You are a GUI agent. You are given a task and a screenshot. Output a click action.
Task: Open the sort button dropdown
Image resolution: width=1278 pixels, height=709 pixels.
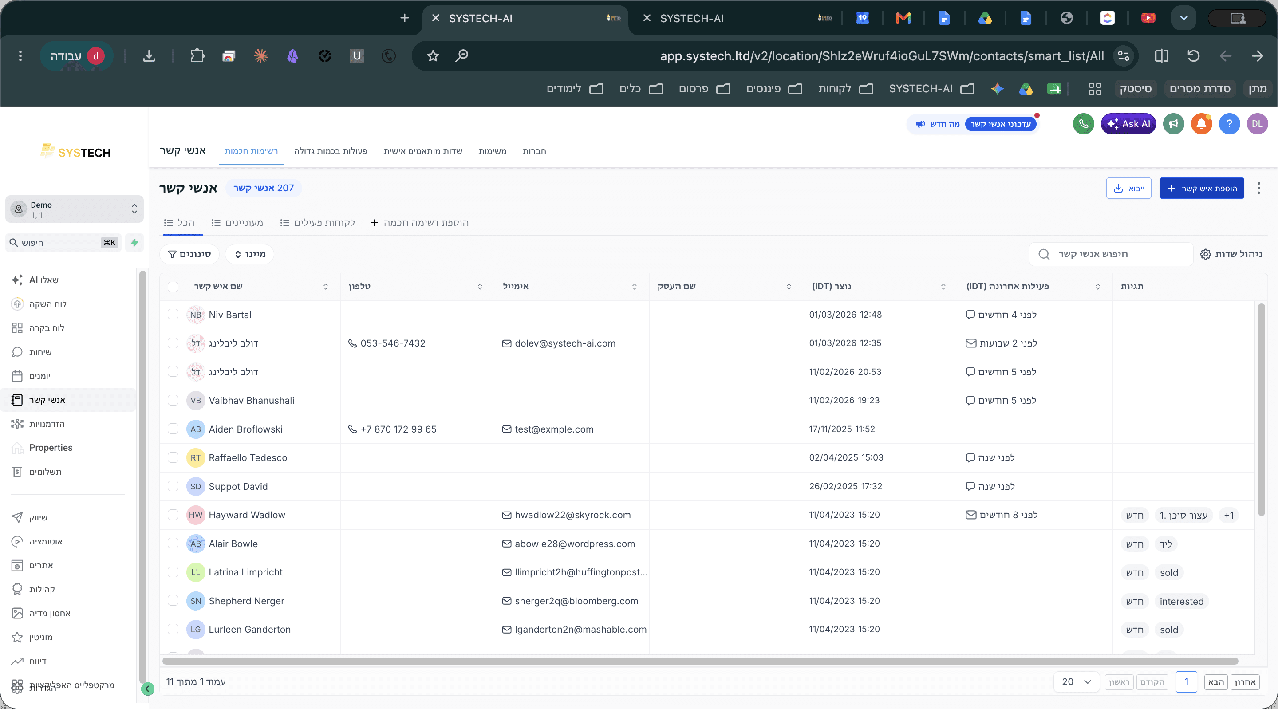[x=249, y=254]
